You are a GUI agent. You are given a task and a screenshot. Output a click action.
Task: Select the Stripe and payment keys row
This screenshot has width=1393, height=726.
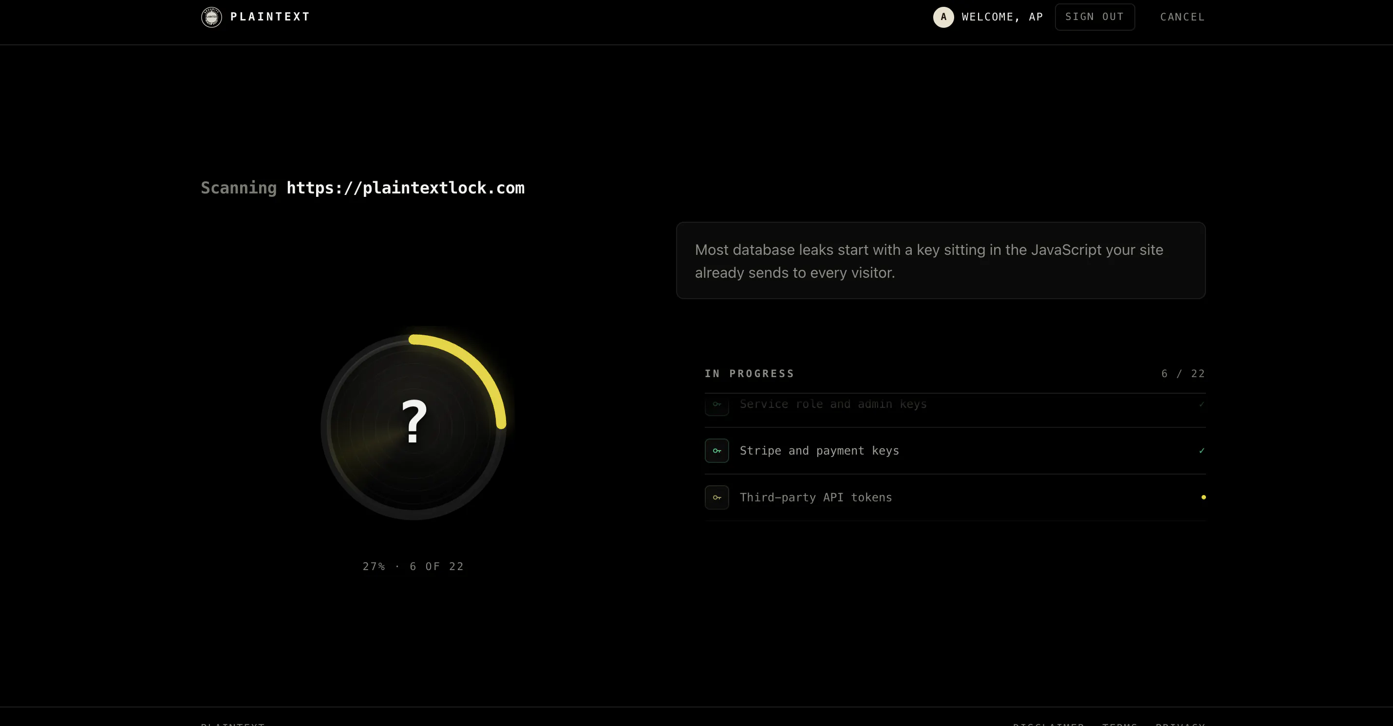coord(955,451)
